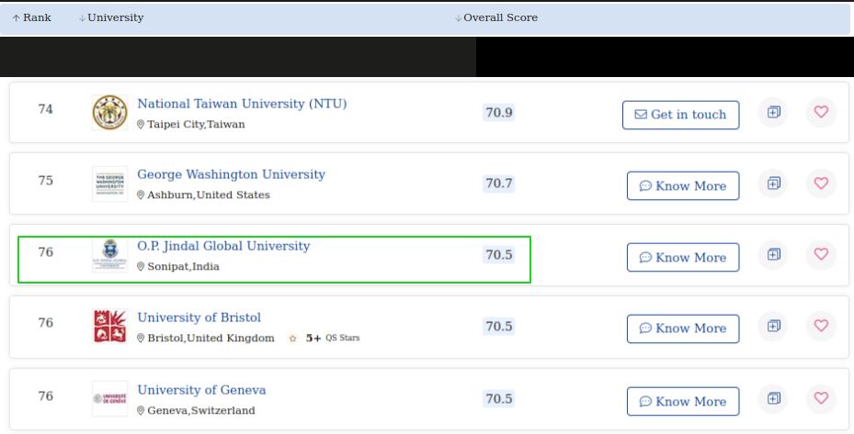
Task: Sort the table by Rank column
Action: click(x=31, y=17)
